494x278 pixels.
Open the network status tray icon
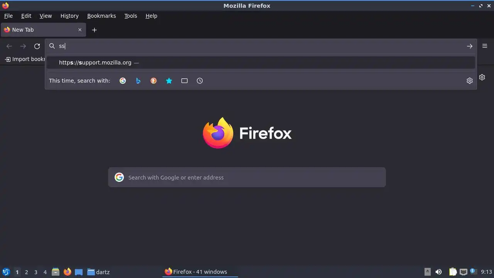tap(463, 272)
